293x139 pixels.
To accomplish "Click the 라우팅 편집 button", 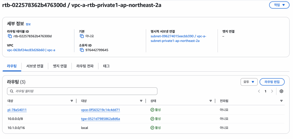I will [272, 82].
